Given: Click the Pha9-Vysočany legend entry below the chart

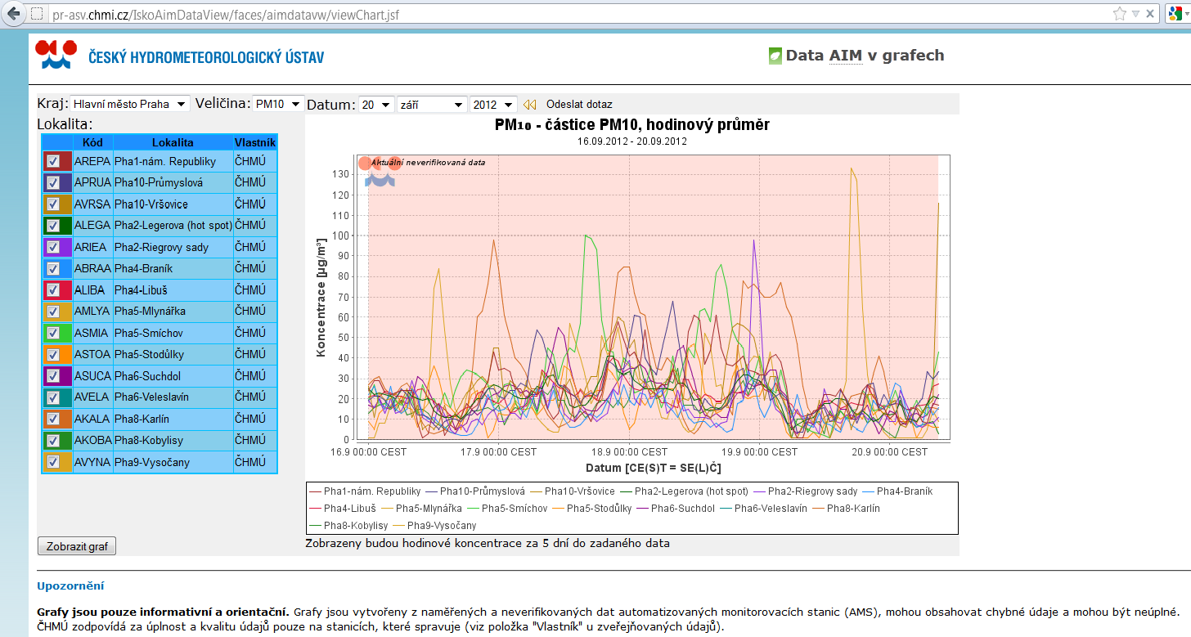Looking at the screenshot, I should [x=435, y=525].
